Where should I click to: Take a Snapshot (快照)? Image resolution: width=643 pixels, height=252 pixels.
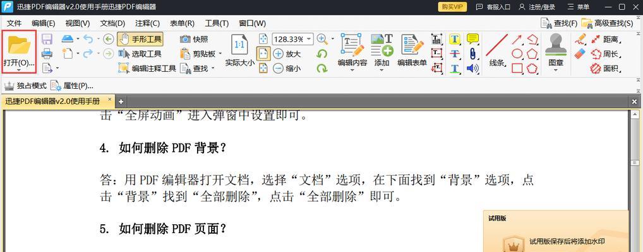(194, 39)
